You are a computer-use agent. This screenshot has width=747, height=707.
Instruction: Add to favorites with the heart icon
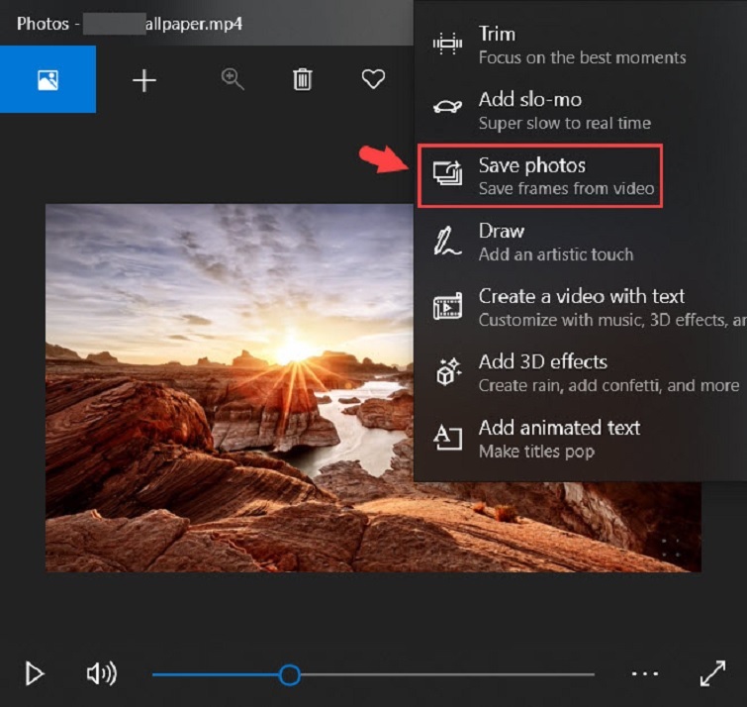pos(373,80)
